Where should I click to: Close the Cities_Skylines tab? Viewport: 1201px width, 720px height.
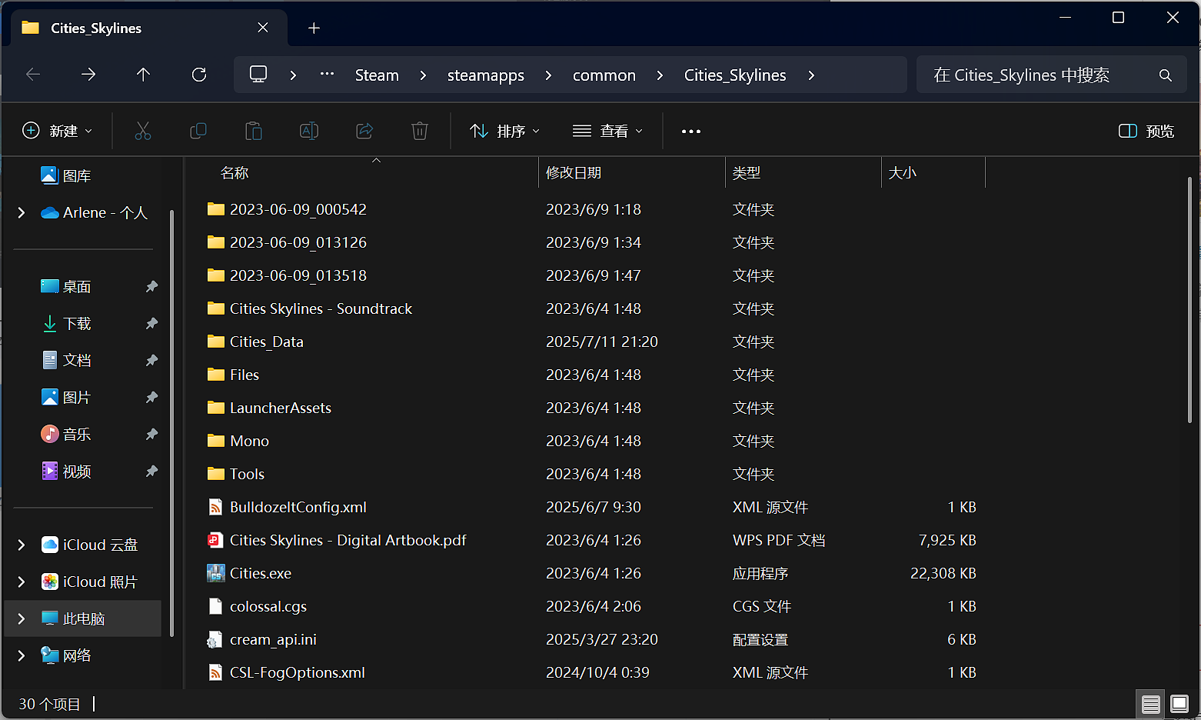263,28
